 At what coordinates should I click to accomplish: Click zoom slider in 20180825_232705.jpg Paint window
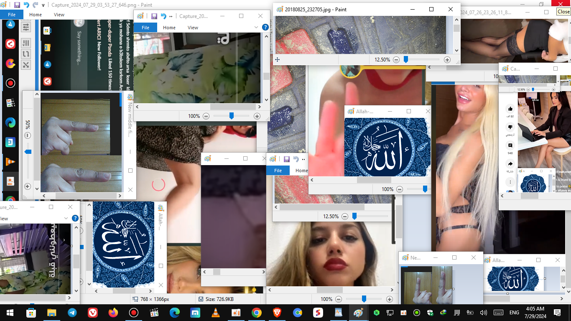click(405, 60)
